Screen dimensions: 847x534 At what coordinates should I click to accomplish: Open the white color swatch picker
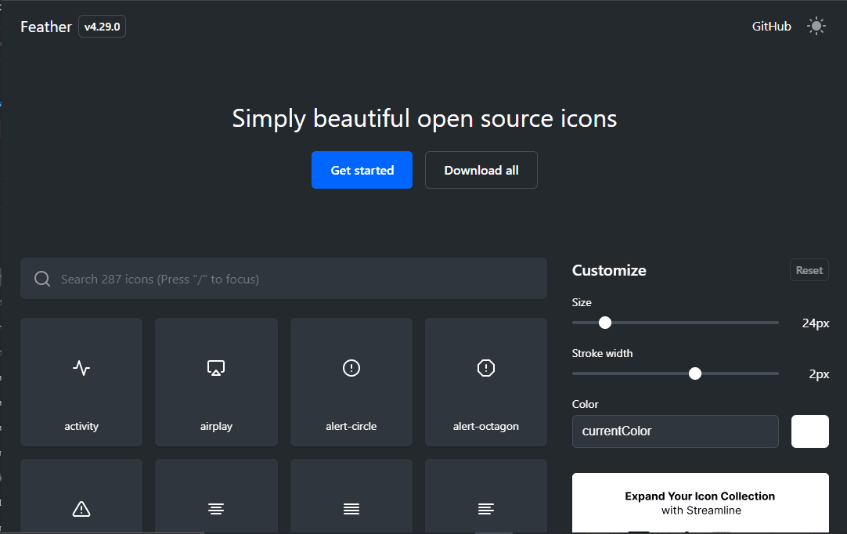click(x=809, y=431)
